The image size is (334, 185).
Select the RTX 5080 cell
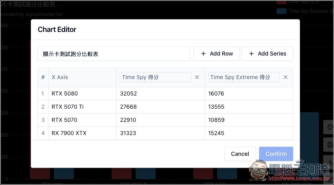coord(82,93)
